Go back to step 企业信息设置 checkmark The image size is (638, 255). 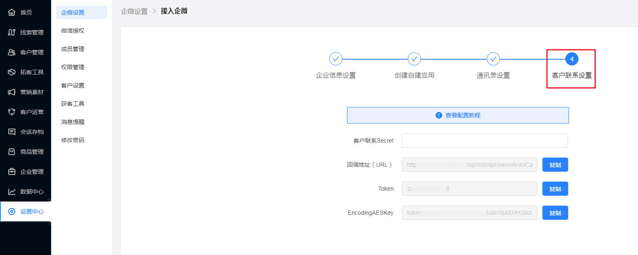point(335,59)
